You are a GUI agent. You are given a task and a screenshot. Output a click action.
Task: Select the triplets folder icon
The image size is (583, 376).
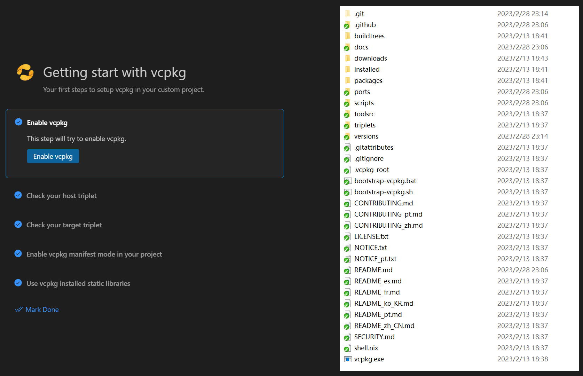click(347, 125)
